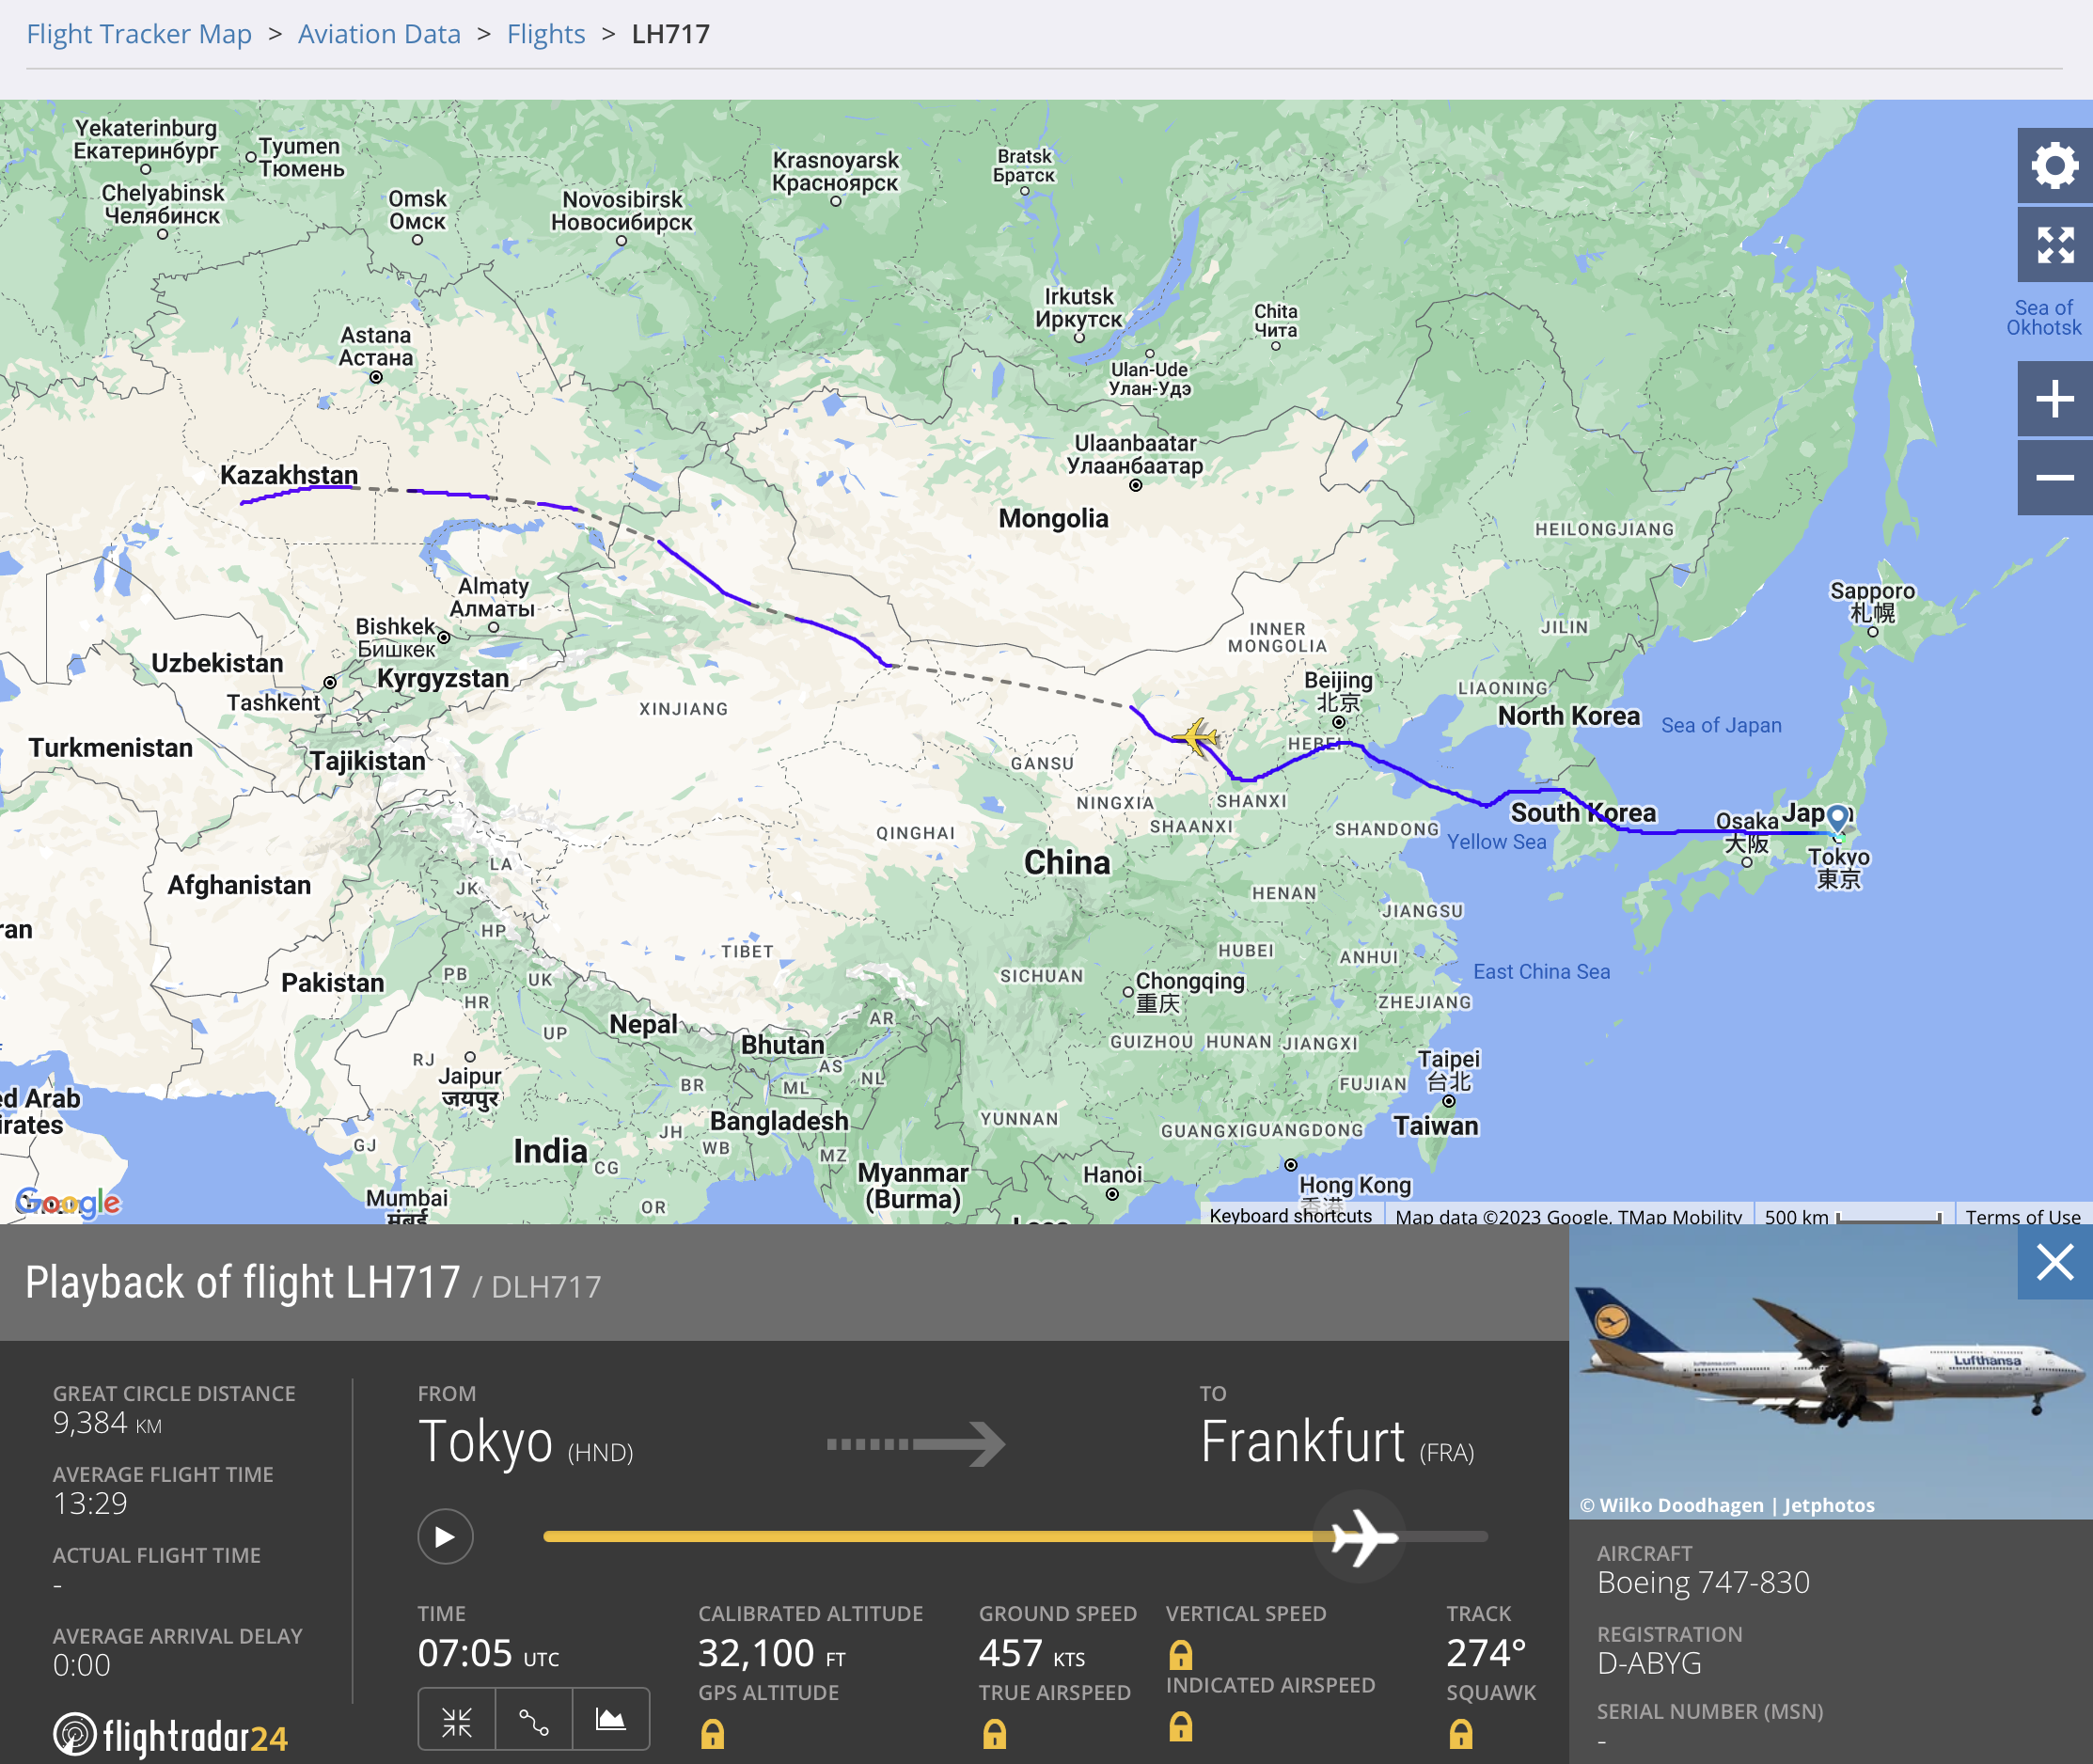Screen dimensions: 2093x1764
Task: Open Flight Tracker Map breadcrumb link
Action: 139,34
